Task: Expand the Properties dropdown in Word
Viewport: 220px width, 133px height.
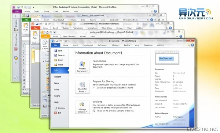Action: tap(160, 69)
